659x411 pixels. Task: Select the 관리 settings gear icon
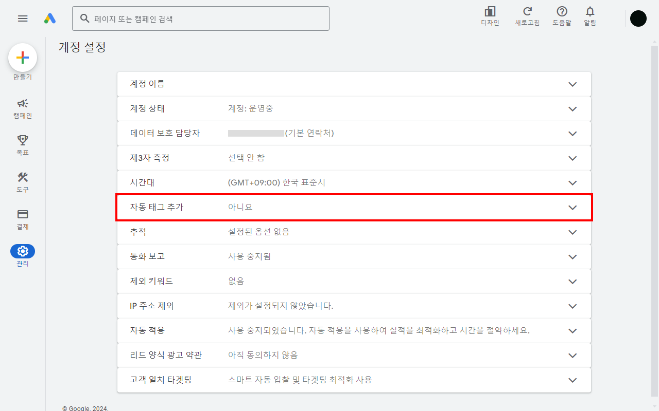[x=23, y=251]
